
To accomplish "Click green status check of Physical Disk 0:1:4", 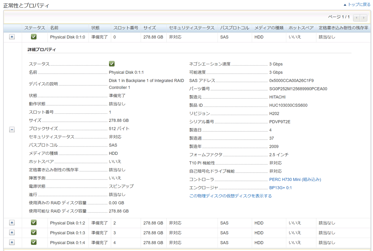I will [34, 242].
